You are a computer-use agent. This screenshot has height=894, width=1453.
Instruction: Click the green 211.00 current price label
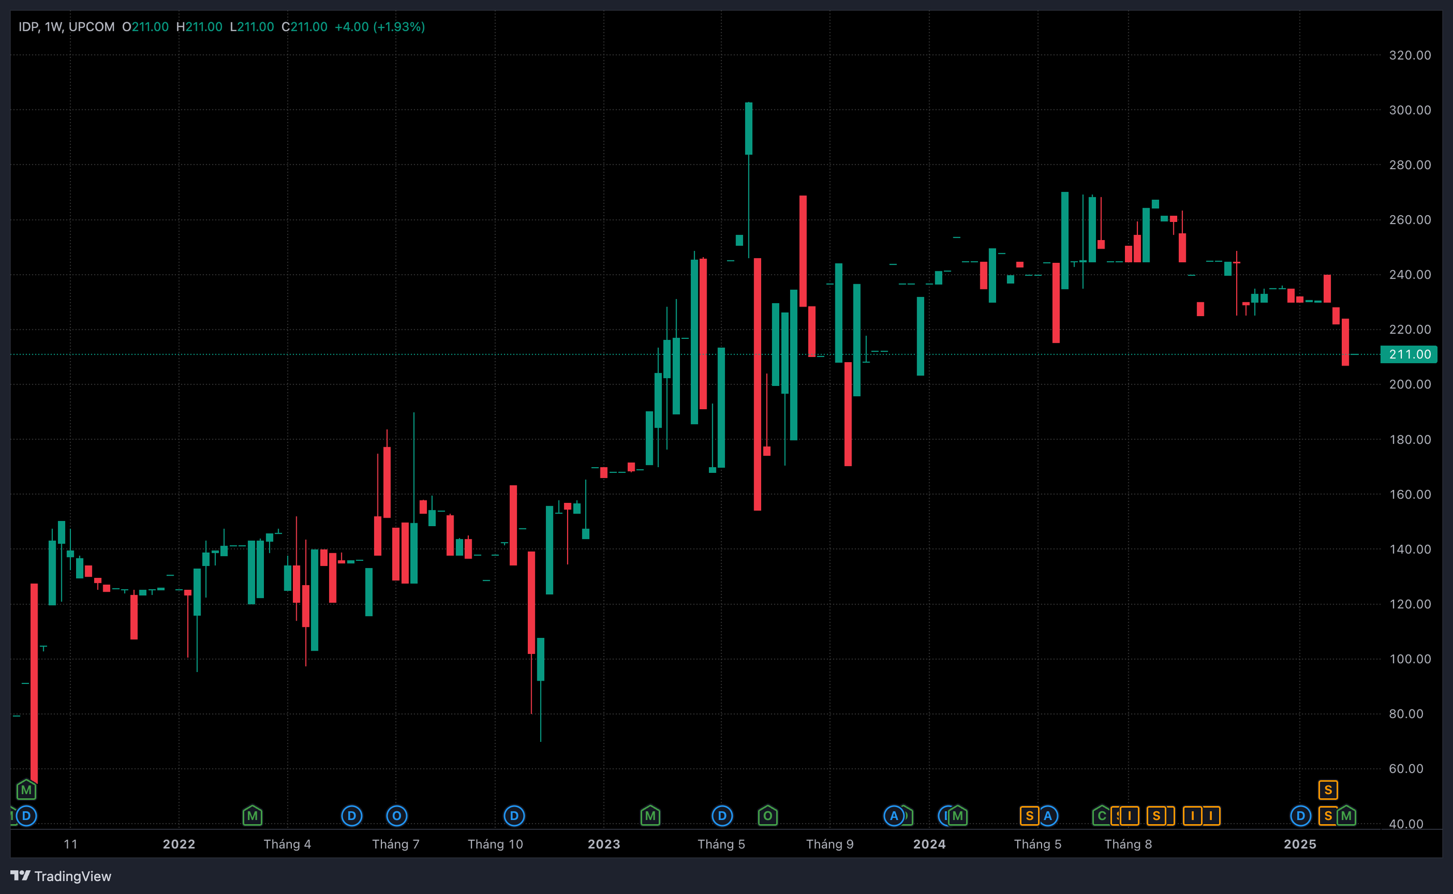(x=1409, y=354)
